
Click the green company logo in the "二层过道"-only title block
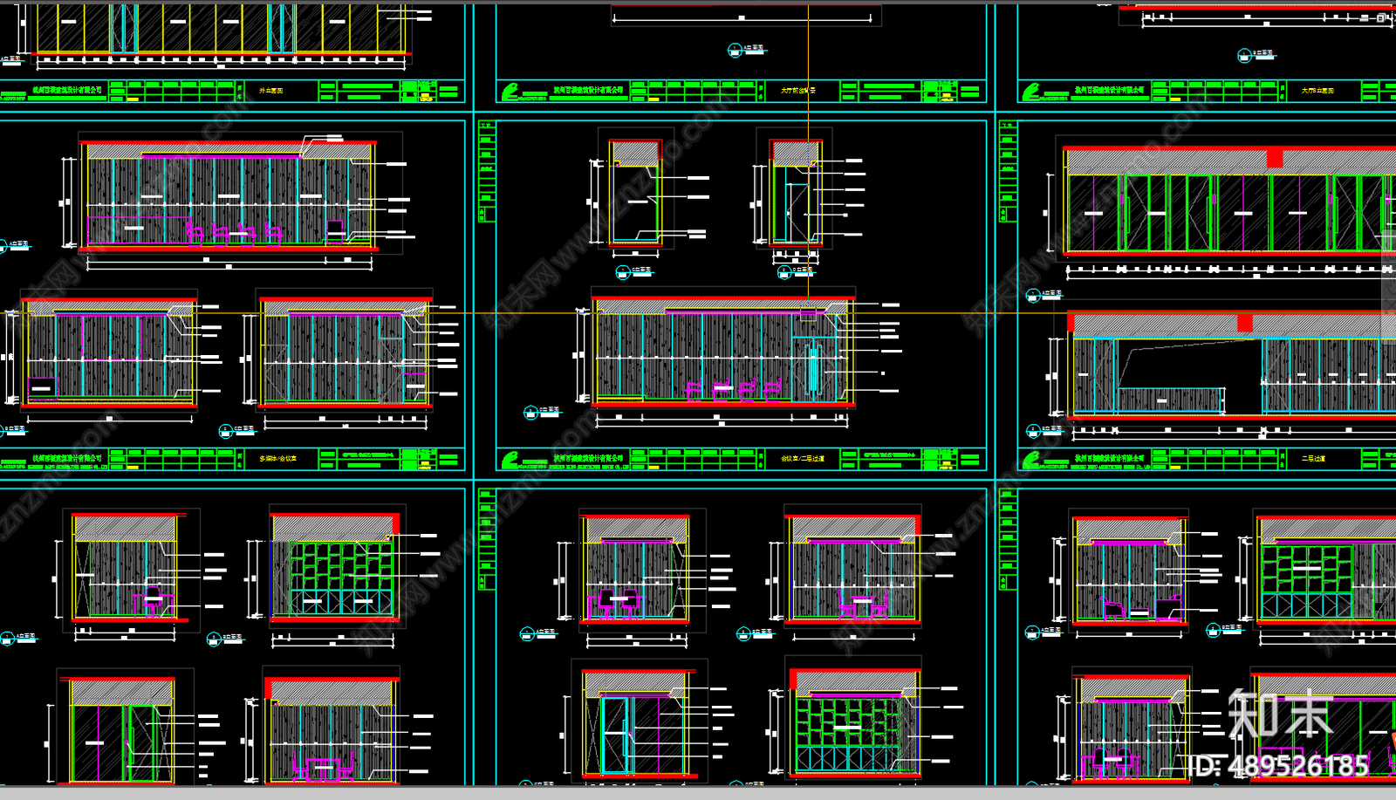[x=1032, y=459]
